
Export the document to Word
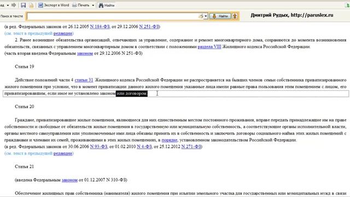(x=54, y=5)
